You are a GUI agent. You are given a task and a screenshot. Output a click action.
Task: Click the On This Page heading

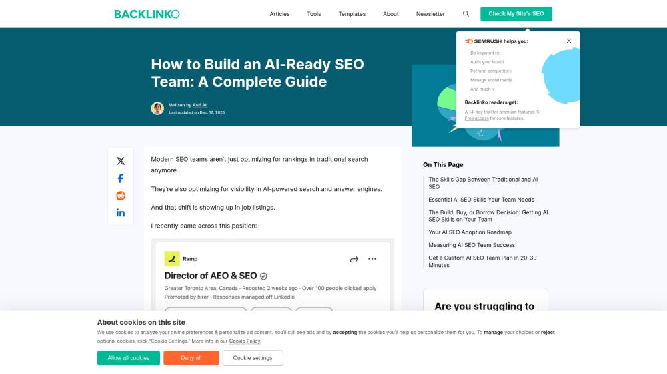click(443, 165)
